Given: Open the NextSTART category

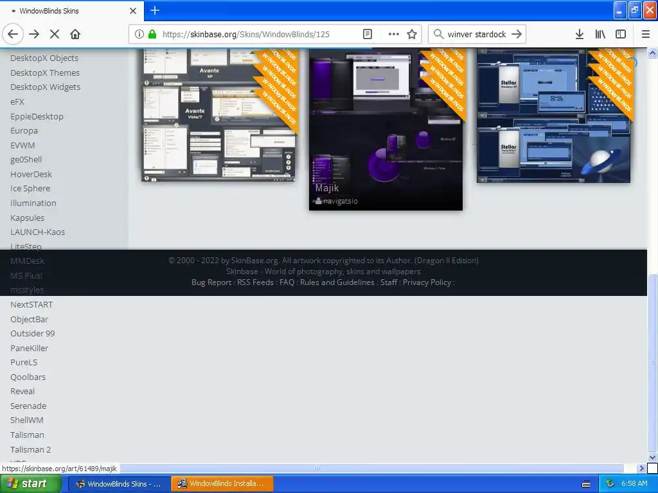Looking at the screenshot, I should (x=31, y=305).
